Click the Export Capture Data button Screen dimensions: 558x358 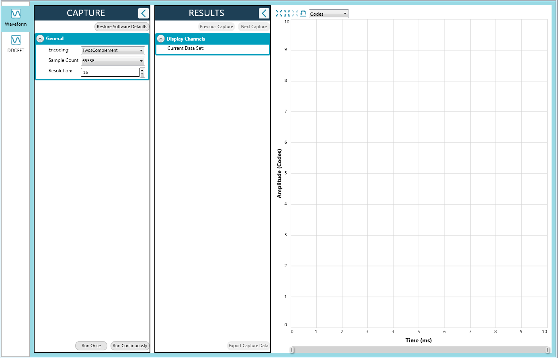[x=248, y=346]
